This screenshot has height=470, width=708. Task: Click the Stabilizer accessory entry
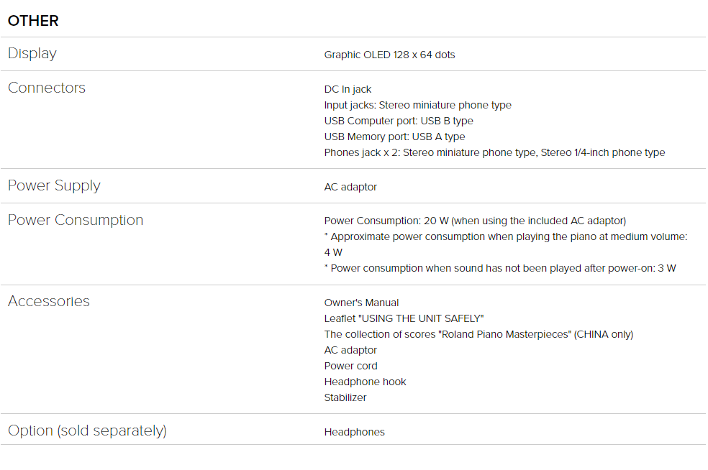point(345,397)
